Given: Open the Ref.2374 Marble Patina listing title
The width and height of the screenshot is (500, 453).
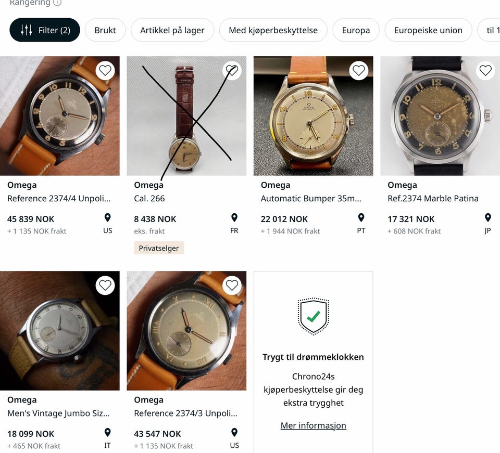Looking at the screenshot, I should pyautogui.click(x=433, y=198).
